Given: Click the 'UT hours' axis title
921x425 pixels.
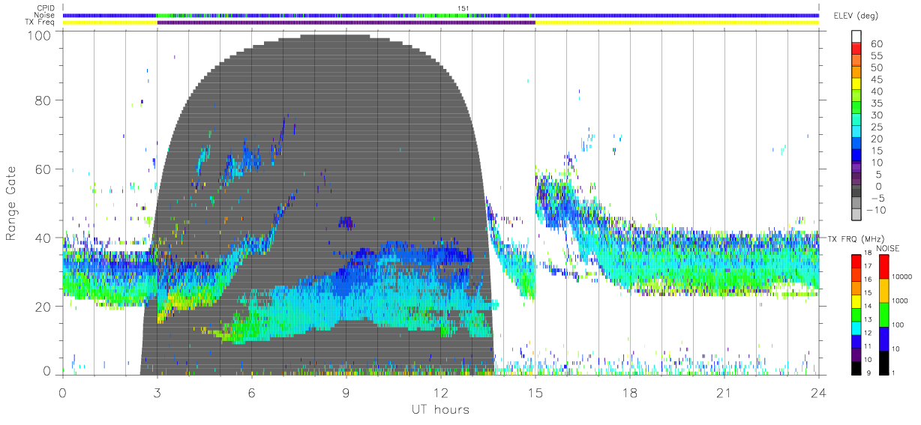Looking at the screenshot, I should click(x=439, y=409).
